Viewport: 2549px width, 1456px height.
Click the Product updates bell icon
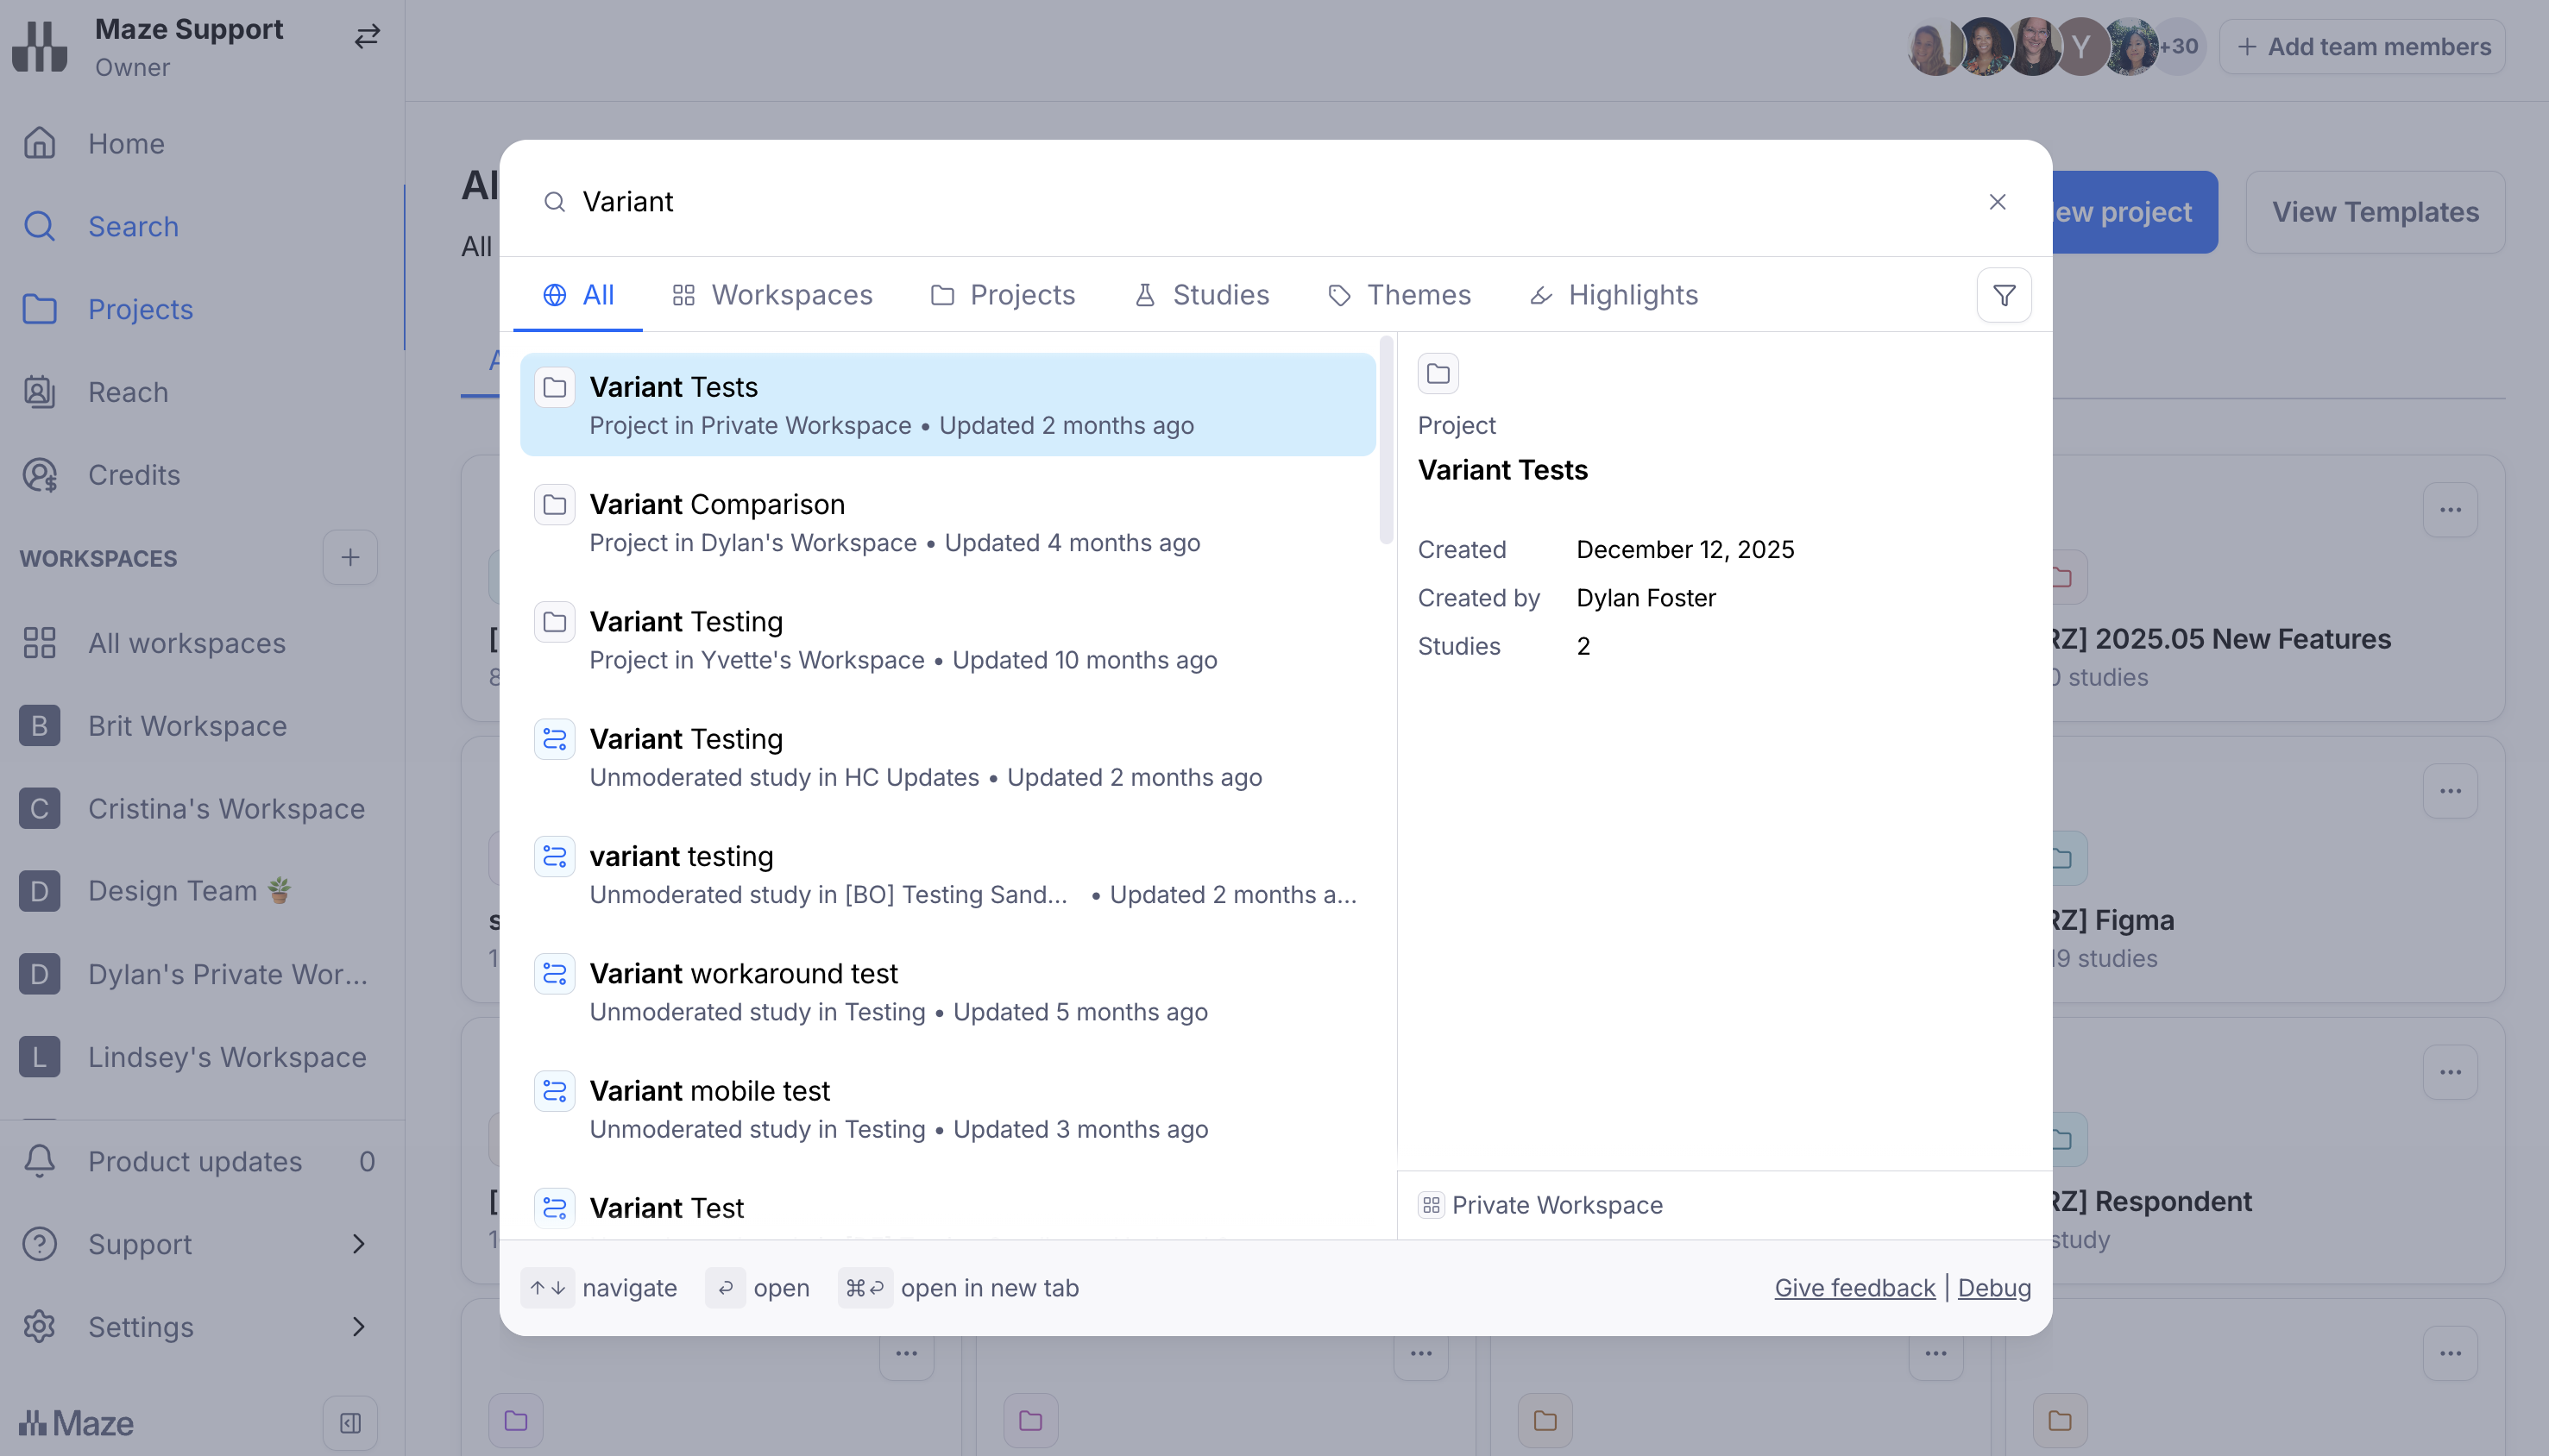tap(40, 1161)
